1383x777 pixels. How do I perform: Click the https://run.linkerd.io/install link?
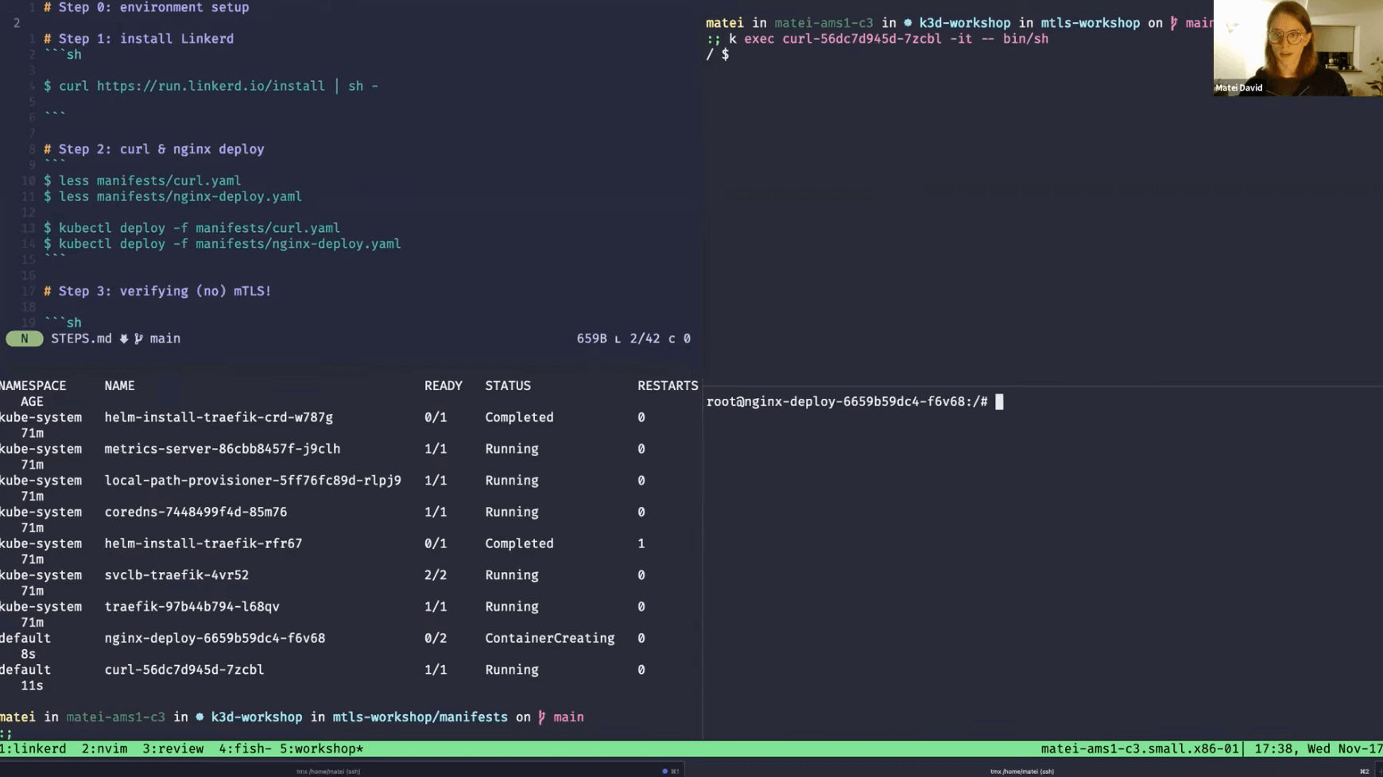coord(211,86)
